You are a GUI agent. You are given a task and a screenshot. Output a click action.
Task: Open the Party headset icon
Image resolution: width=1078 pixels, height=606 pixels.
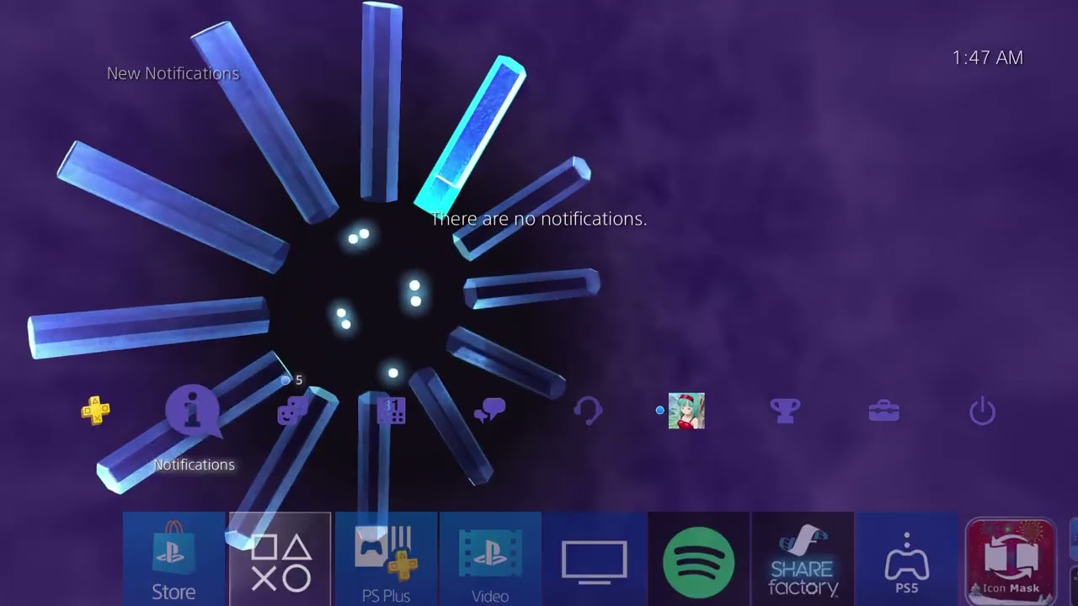point(588,411)
